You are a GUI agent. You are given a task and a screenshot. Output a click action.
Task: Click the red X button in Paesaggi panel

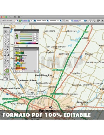35,71
